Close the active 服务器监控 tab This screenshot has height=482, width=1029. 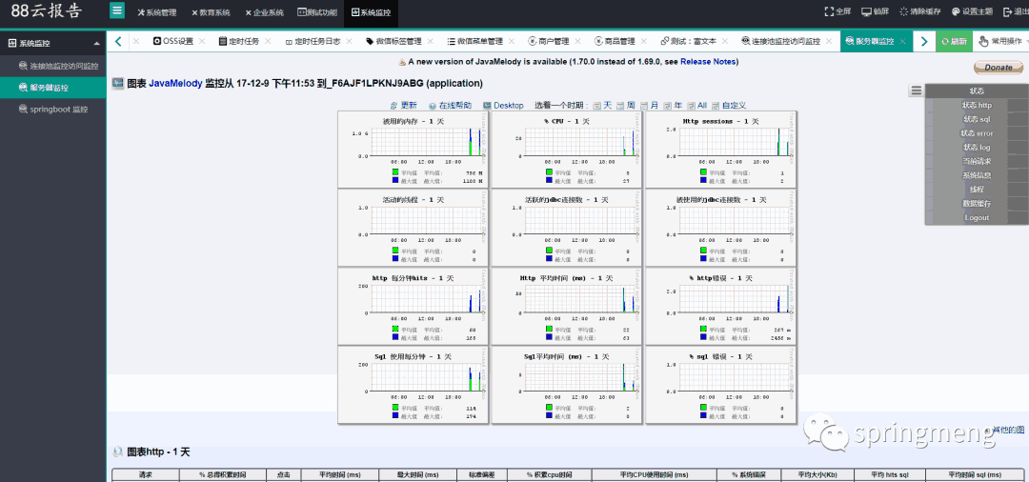(x=903, y=41)
